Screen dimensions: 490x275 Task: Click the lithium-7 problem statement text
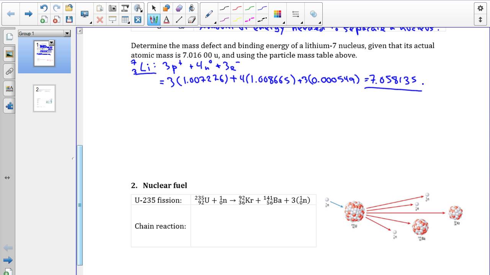click(283, 50)
